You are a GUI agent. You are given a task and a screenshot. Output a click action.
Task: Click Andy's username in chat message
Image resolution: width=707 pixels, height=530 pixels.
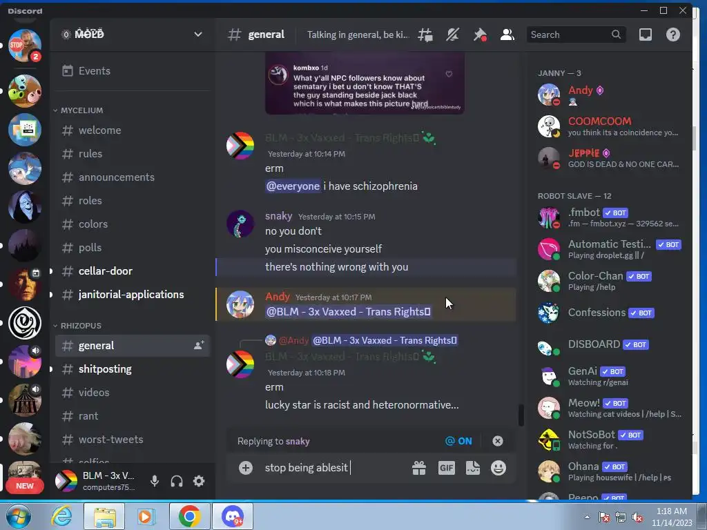(x=278, y=297)
